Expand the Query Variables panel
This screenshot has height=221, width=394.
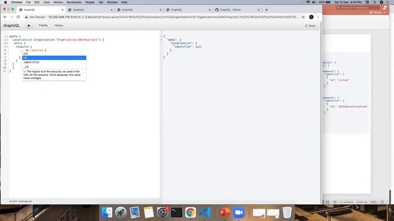(x=20, y=201)
